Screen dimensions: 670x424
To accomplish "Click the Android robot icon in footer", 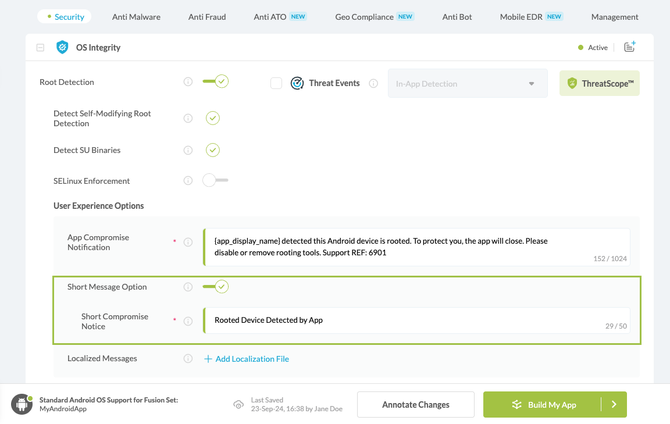I will pos(22,404).
